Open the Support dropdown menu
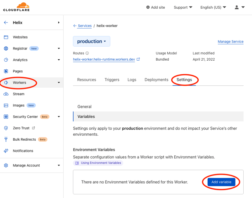 coord(183,7)
